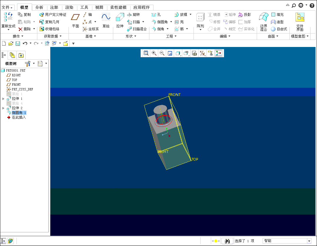The height and width of the screenshot is (246, 317).
Task: Open the 形状 group dropdown
Action: pos(131,36)
